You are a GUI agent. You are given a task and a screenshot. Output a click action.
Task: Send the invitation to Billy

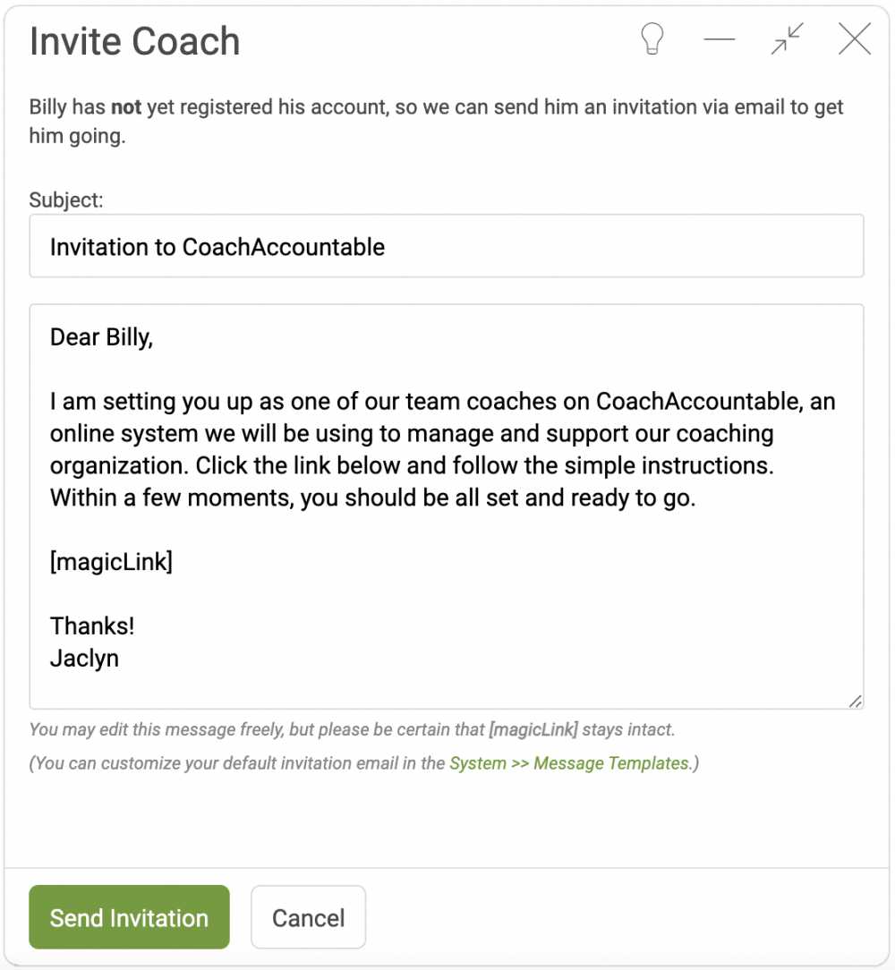coord(130,917)
